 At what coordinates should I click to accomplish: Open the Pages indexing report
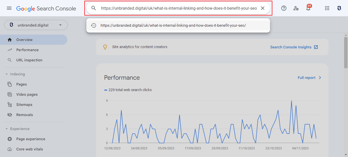pos(34,84)
